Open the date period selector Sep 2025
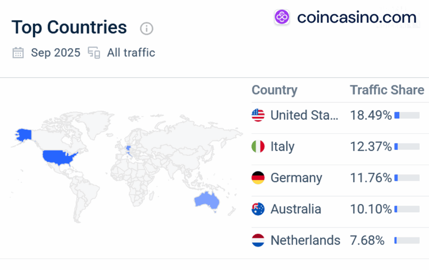Viewport: 429px width, 270px height. pyautogui.click(x=55, y=52)
